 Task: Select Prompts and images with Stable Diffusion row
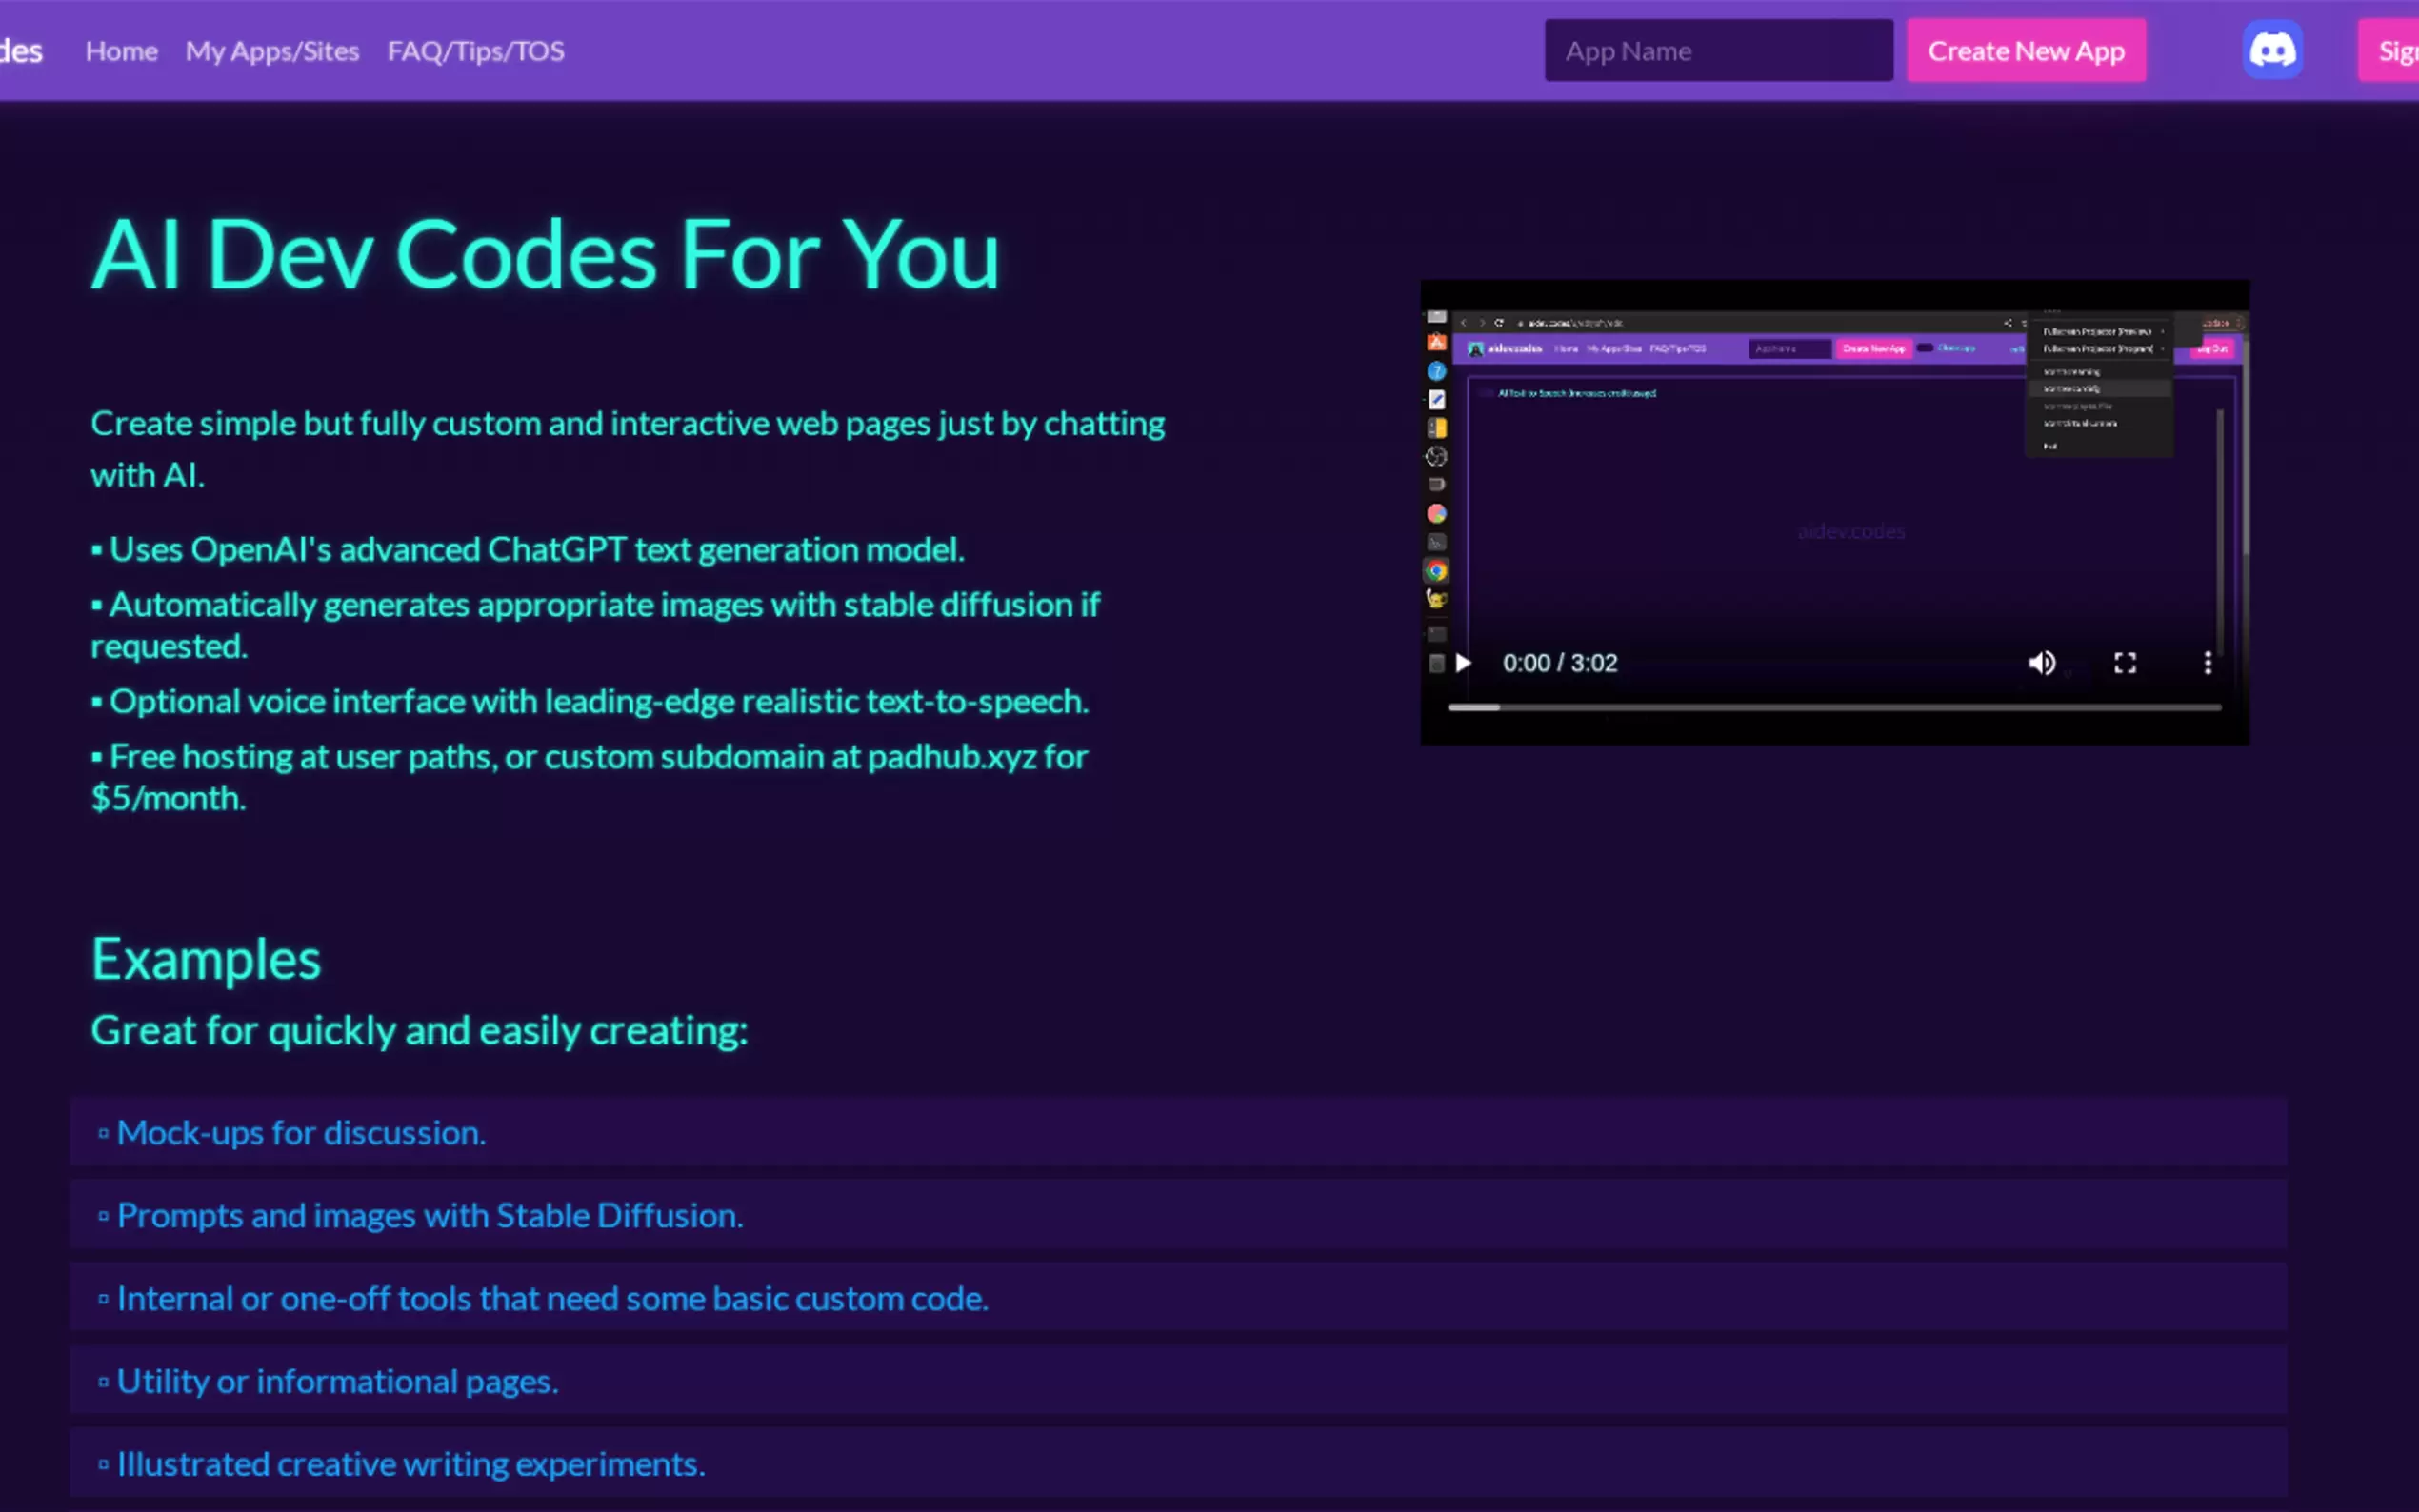tap(430, 1215)
